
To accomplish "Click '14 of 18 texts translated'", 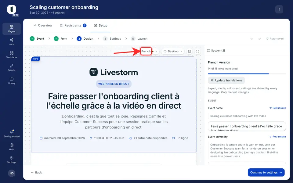I will pos(223,69).
